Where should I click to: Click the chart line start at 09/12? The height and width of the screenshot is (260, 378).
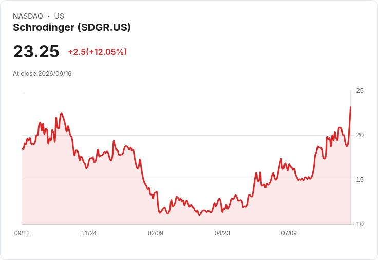[23, 149]
